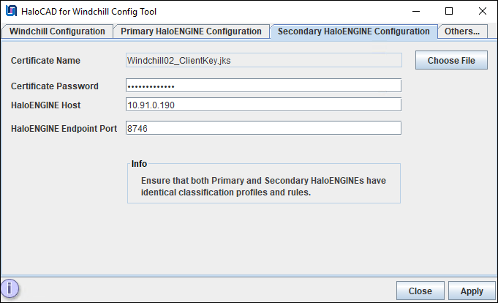The image size is (498, 303).
Task: Click the window title text in title bar
Action: (91, 12)
